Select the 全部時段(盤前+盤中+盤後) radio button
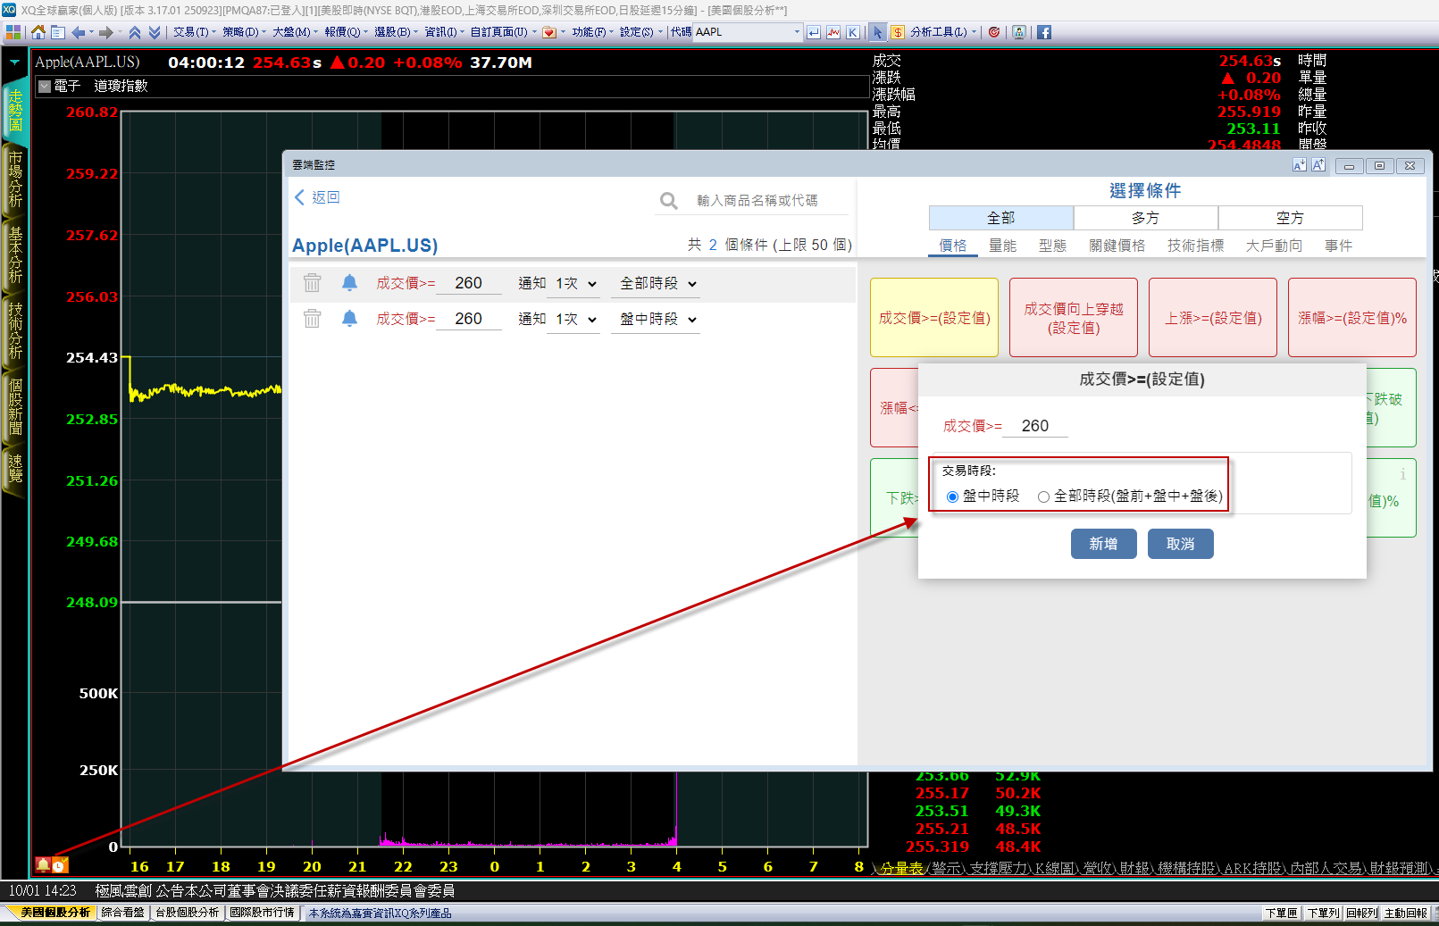 coord(1042,496)
